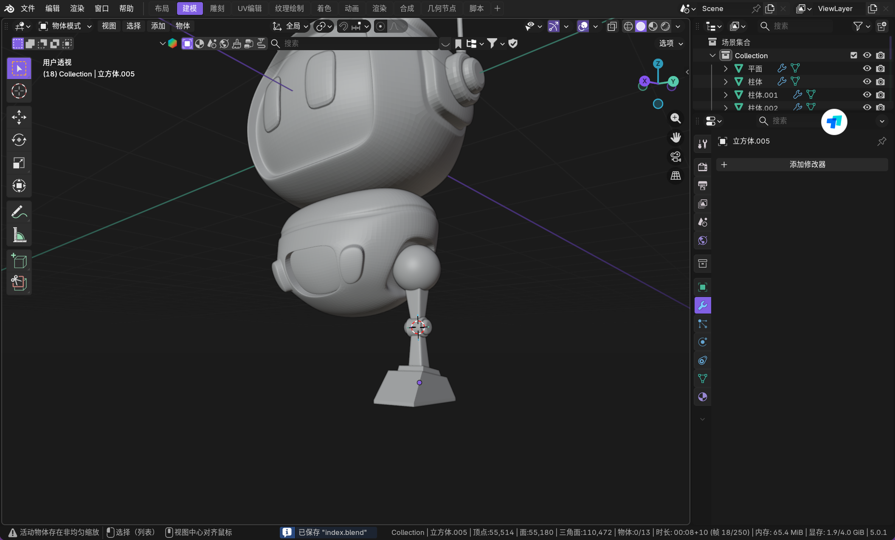The image size is (895, 540).
Task: Select the Measure tool
Action: tap(19, 235)
